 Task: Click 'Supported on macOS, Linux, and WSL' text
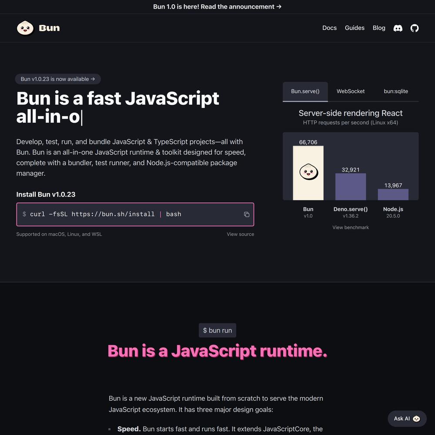coord(59,234)
